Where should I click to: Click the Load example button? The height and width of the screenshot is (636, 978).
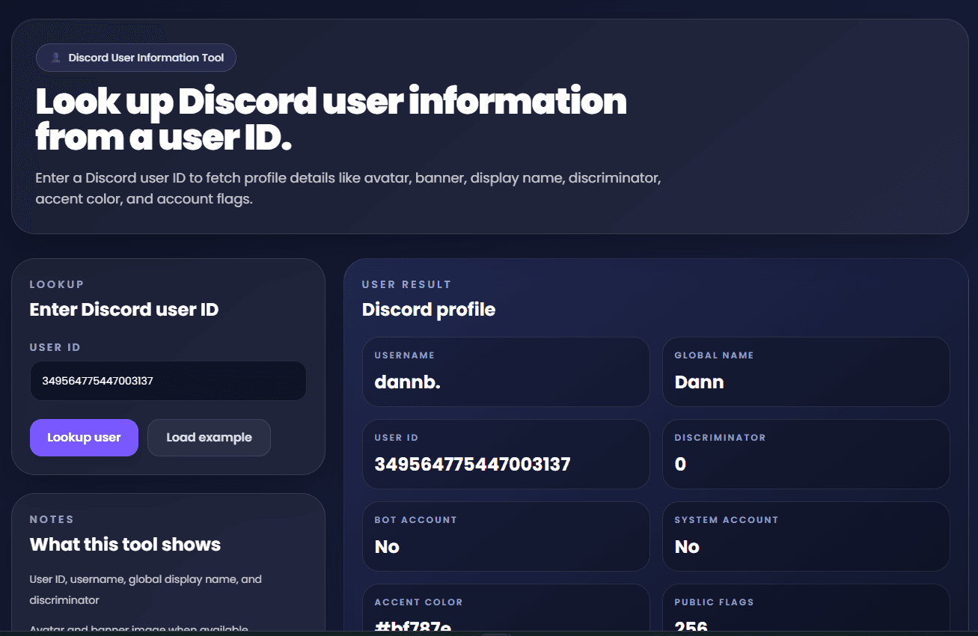click(x=209, y=438)
